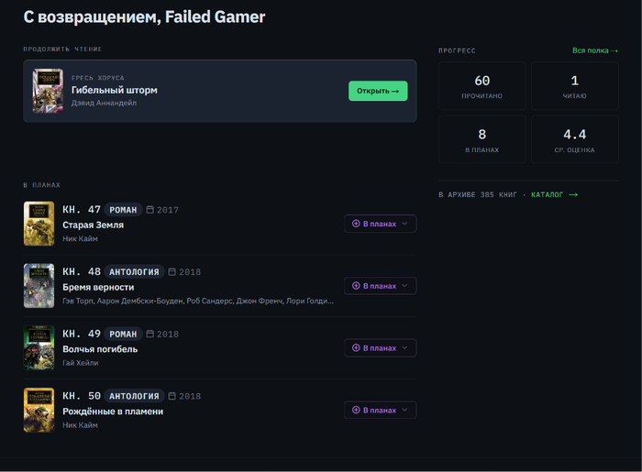Click the Рождённые в пламени cover image
The image size is (642, 472).
click(39, 410)
